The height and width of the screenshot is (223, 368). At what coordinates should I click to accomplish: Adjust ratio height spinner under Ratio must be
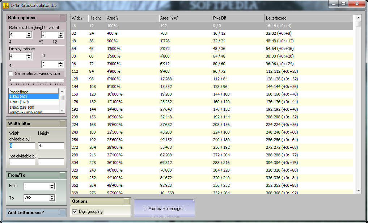coord(29,35)
